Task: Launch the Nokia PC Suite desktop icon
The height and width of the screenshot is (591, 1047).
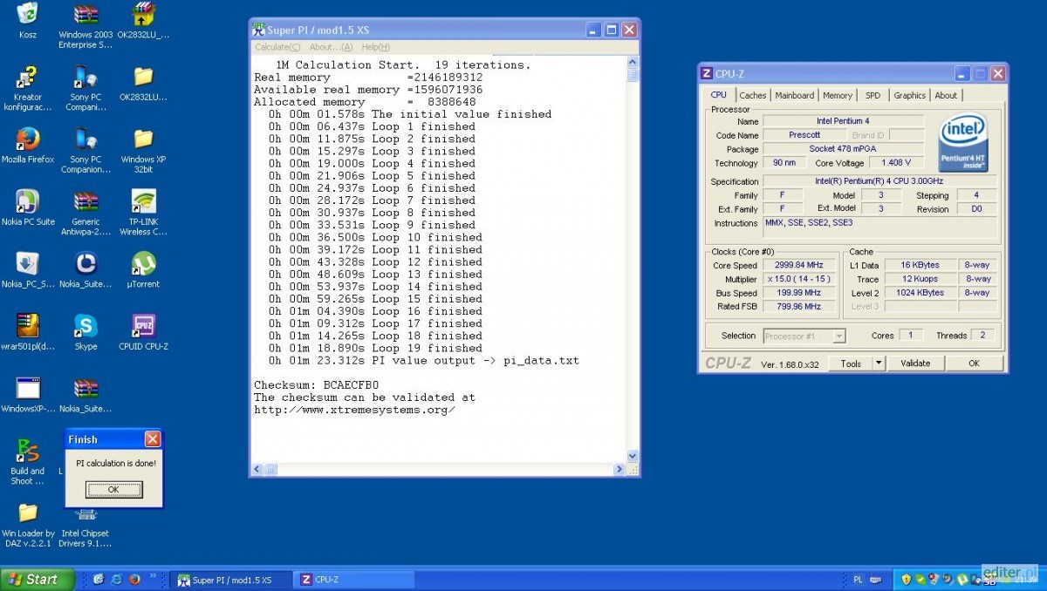Action: click(x=27, y=202)
